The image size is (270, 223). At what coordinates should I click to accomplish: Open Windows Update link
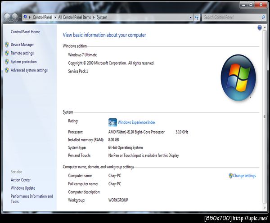tap(23, 188)
